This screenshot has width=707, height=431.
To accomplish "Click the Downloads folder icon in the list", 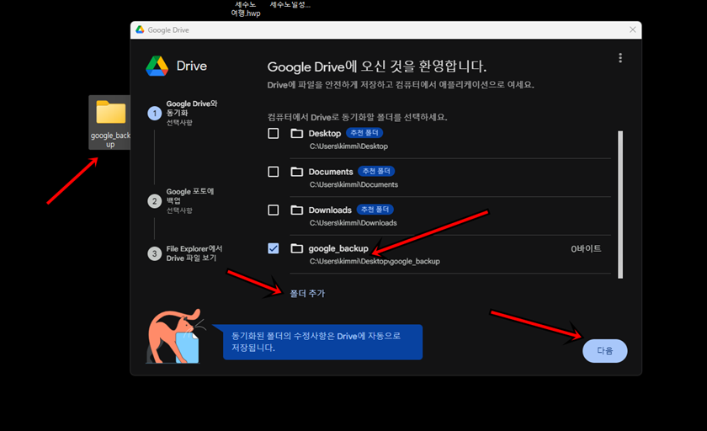I will point(296,210).
